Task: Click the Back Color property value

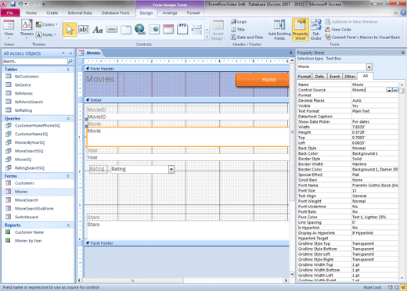Action: tap(375, 153)
